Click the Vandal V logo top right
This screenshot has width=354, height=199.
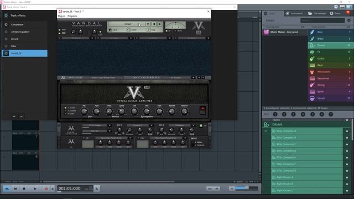[x=199, y=26]
